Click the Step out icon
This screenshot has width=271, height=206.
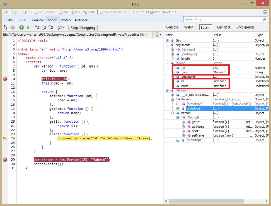[x=50, y=27]
